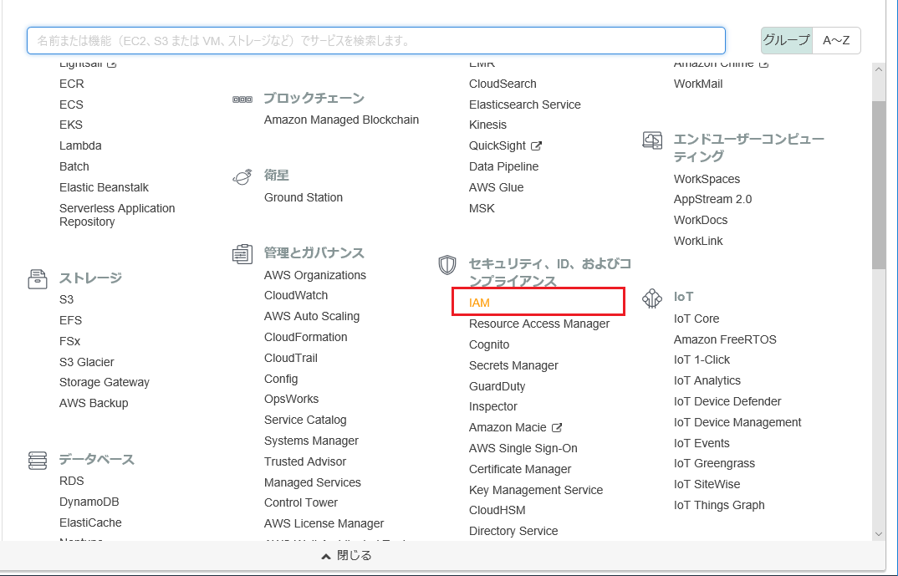Open IoT Things Graph
The height and width of the screenshot is (576, 898).
point(719,506)
